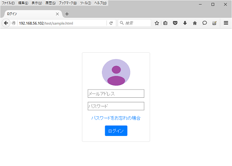Viewport: 232px width, 166px height.
Task: Click the blue ログイン button
Action: click(116, 131)
